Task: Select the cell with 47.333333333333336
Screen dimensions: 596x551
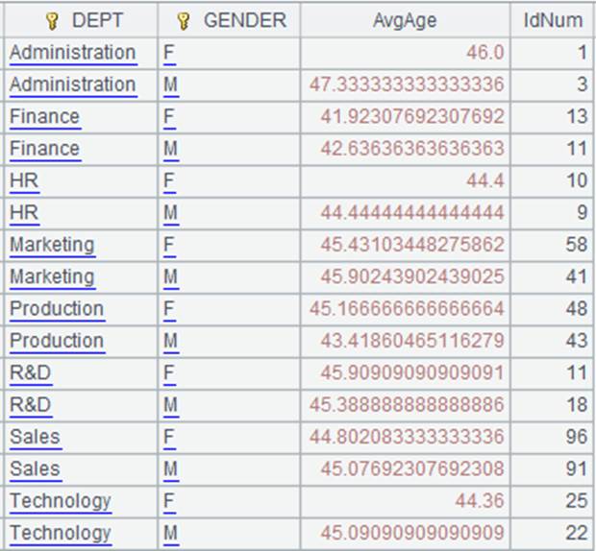Action: pos(405,84)
